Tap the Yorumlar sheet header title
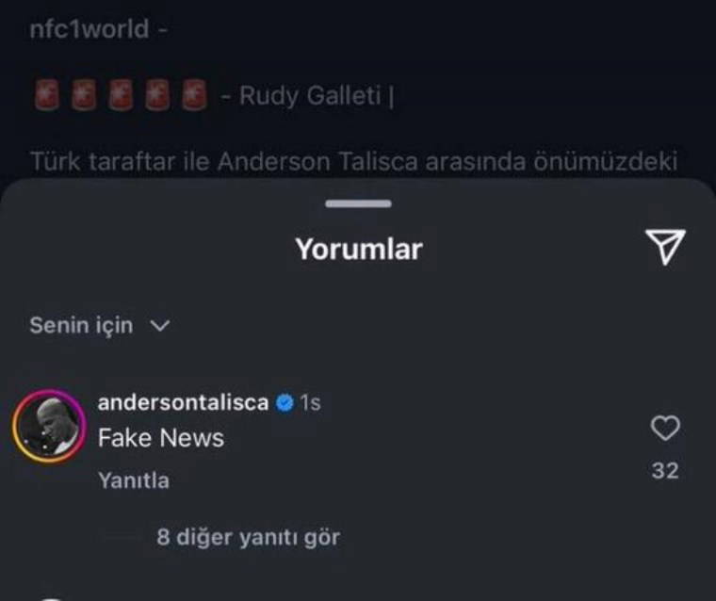The height and width of the screenshot is (601, 716). pyautogui.click(x=358, y=250)
